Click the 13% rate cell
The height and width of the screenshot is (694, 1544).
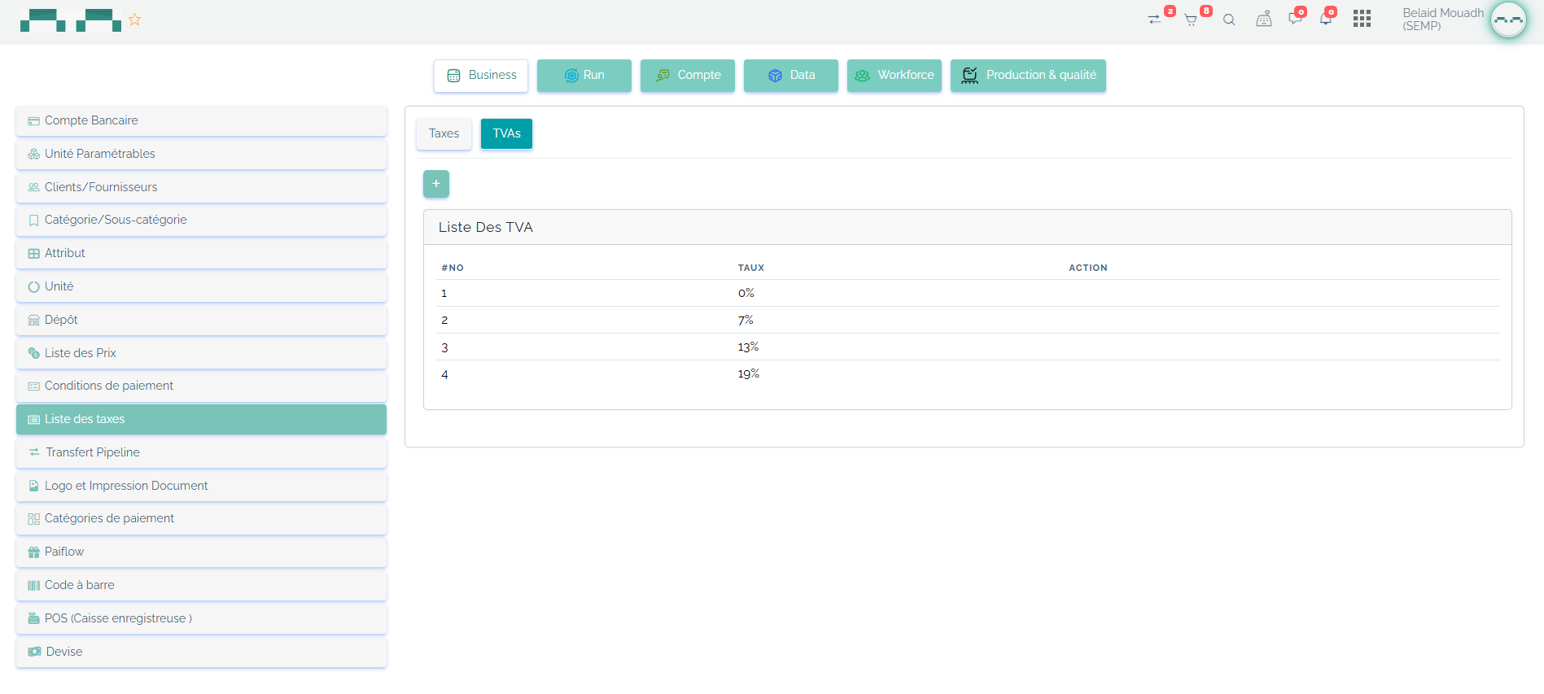coord(748,347)
